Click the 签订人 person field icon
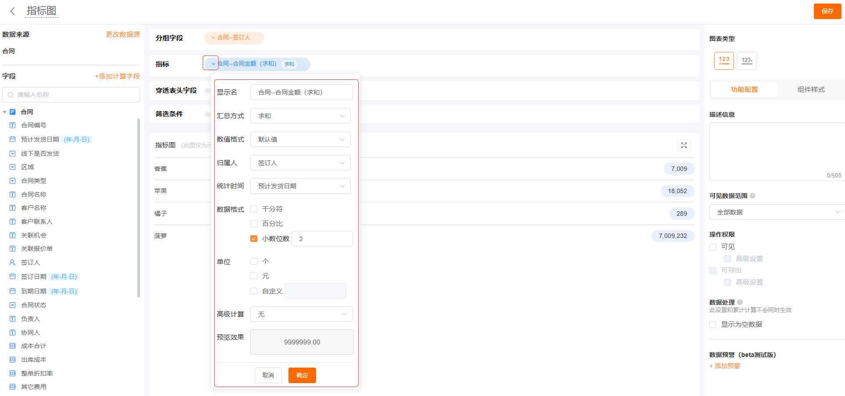 tap(12, 262)
